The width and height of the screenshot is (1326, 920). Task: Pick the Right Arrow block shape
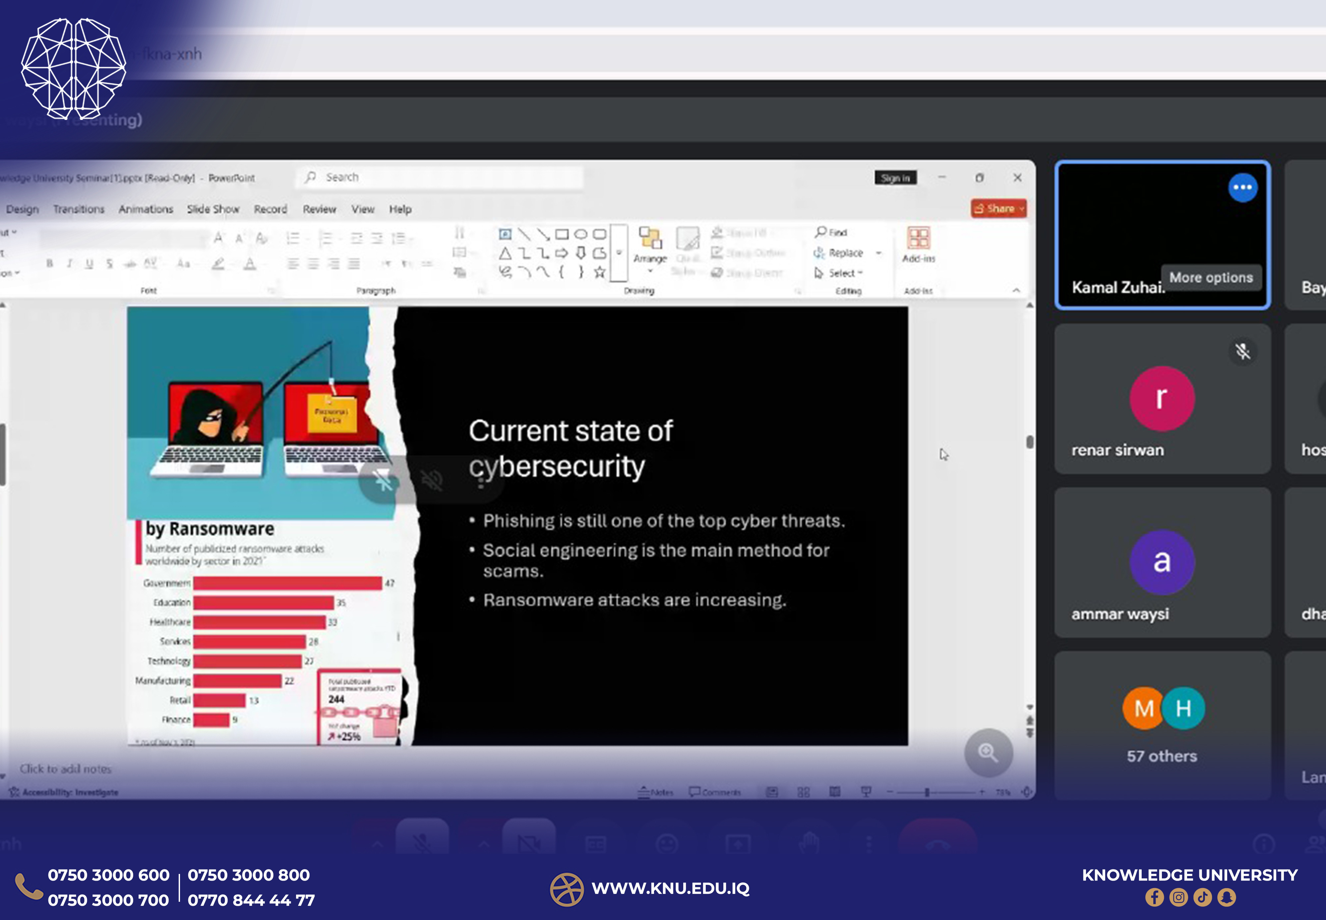point(562,253)
